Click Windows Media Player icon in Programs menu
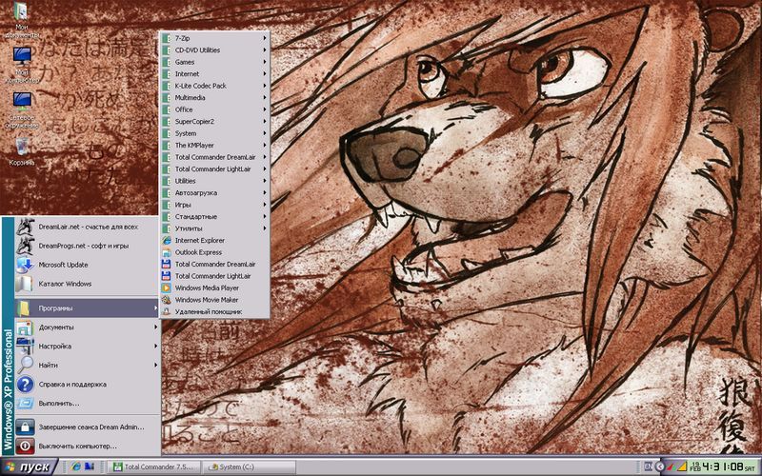 point(167,288)
